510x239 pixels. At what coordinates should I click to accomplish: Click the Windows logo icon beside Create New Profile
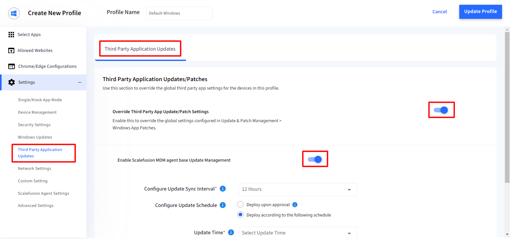pyautogui.click(x=14, y=13)
